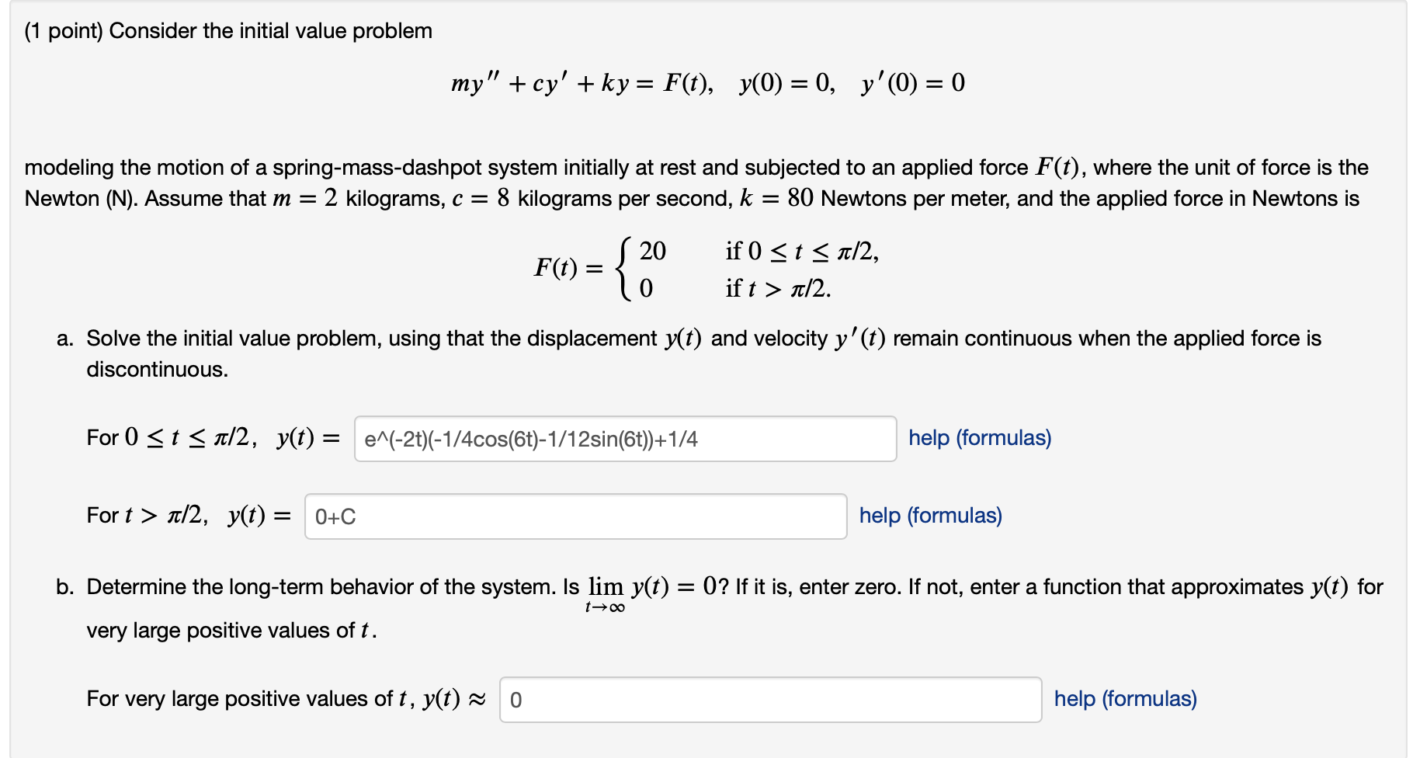Select the text 0+C to edit it

click(335, 517)
